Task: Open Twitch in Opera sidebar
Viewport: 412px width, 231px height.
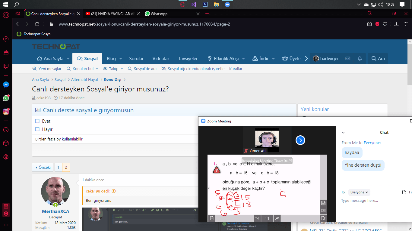Action: (6, 66)
